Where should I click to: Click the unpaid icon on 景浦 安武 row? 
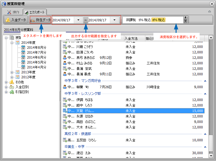click(x=65, y=68)
